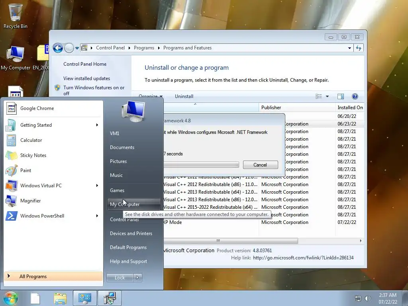This screenshot has height=306, width=408.
Task: Click Publisher column header
Action: click(x=297, y=108)
